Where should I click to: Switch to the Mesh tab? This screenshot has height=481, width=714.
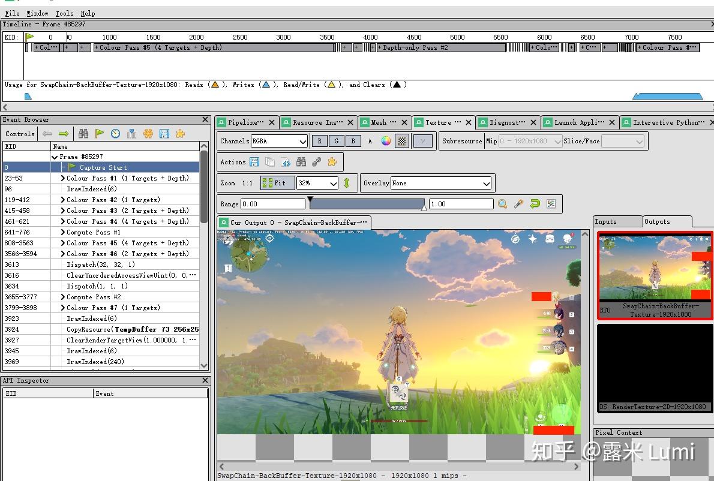coord(378,122)
